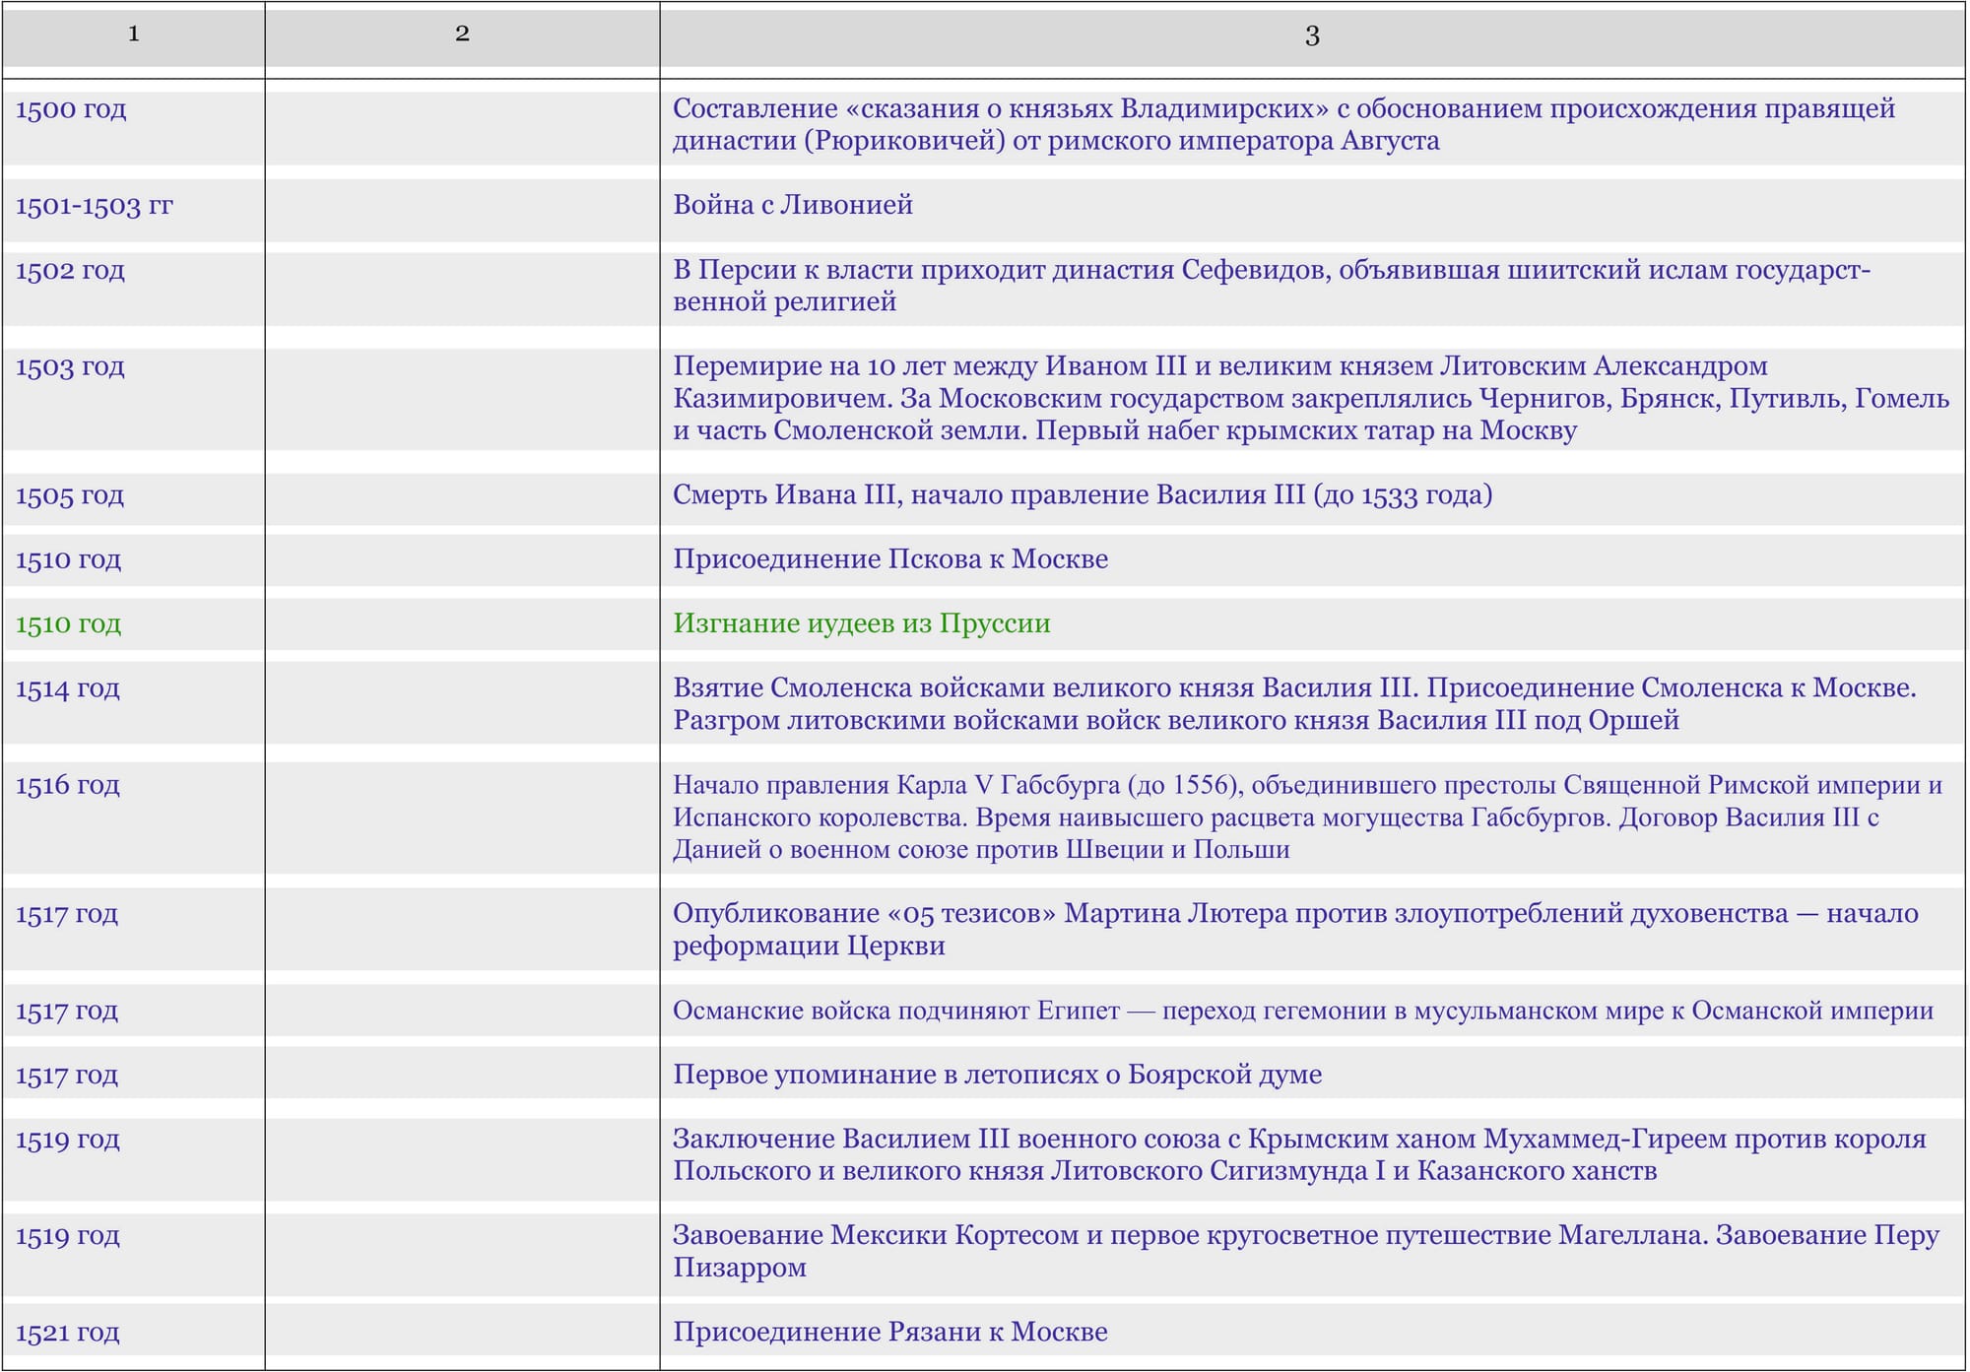Click the entry about тезисов Мартина Лютера
The width and height of the screenshot is (1970, 1372).
pyautogui.click(x=1295, y=929)
